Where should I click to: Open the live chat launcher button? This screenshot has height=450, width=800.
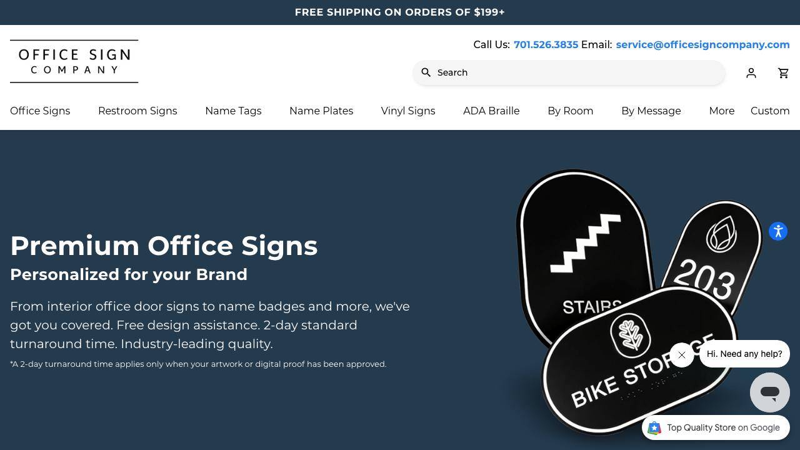tap(770, 392)
